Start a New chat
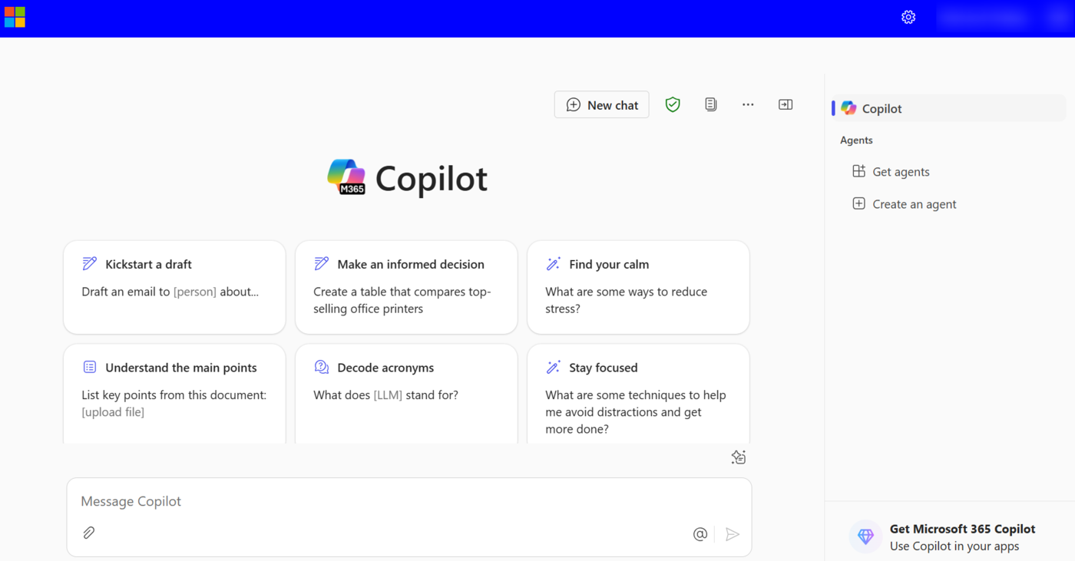Screen dimensions: 1075x561 point(602,105)
